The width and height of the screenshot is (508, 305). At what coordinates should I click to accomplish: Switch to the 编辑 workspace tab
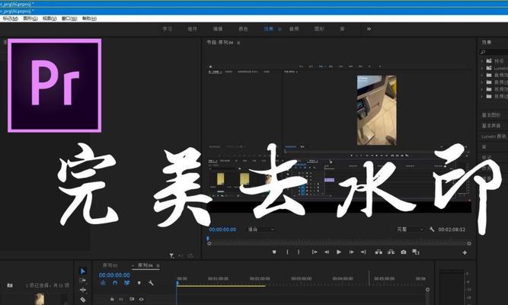[218, 29]
